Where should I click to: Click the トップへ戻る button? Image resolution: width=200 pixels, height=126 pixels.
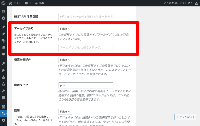(185, 117)
